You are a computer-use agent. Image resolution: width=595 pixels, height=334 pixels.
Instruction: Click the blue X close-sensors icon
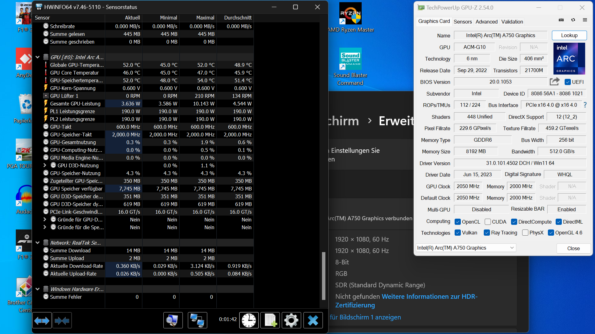pos(313,320)
